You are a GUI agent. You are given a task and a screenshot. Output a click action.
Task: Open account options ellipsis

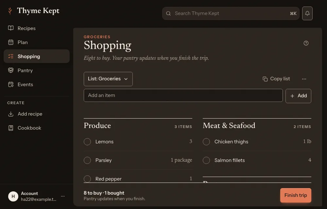coord(63,196)
